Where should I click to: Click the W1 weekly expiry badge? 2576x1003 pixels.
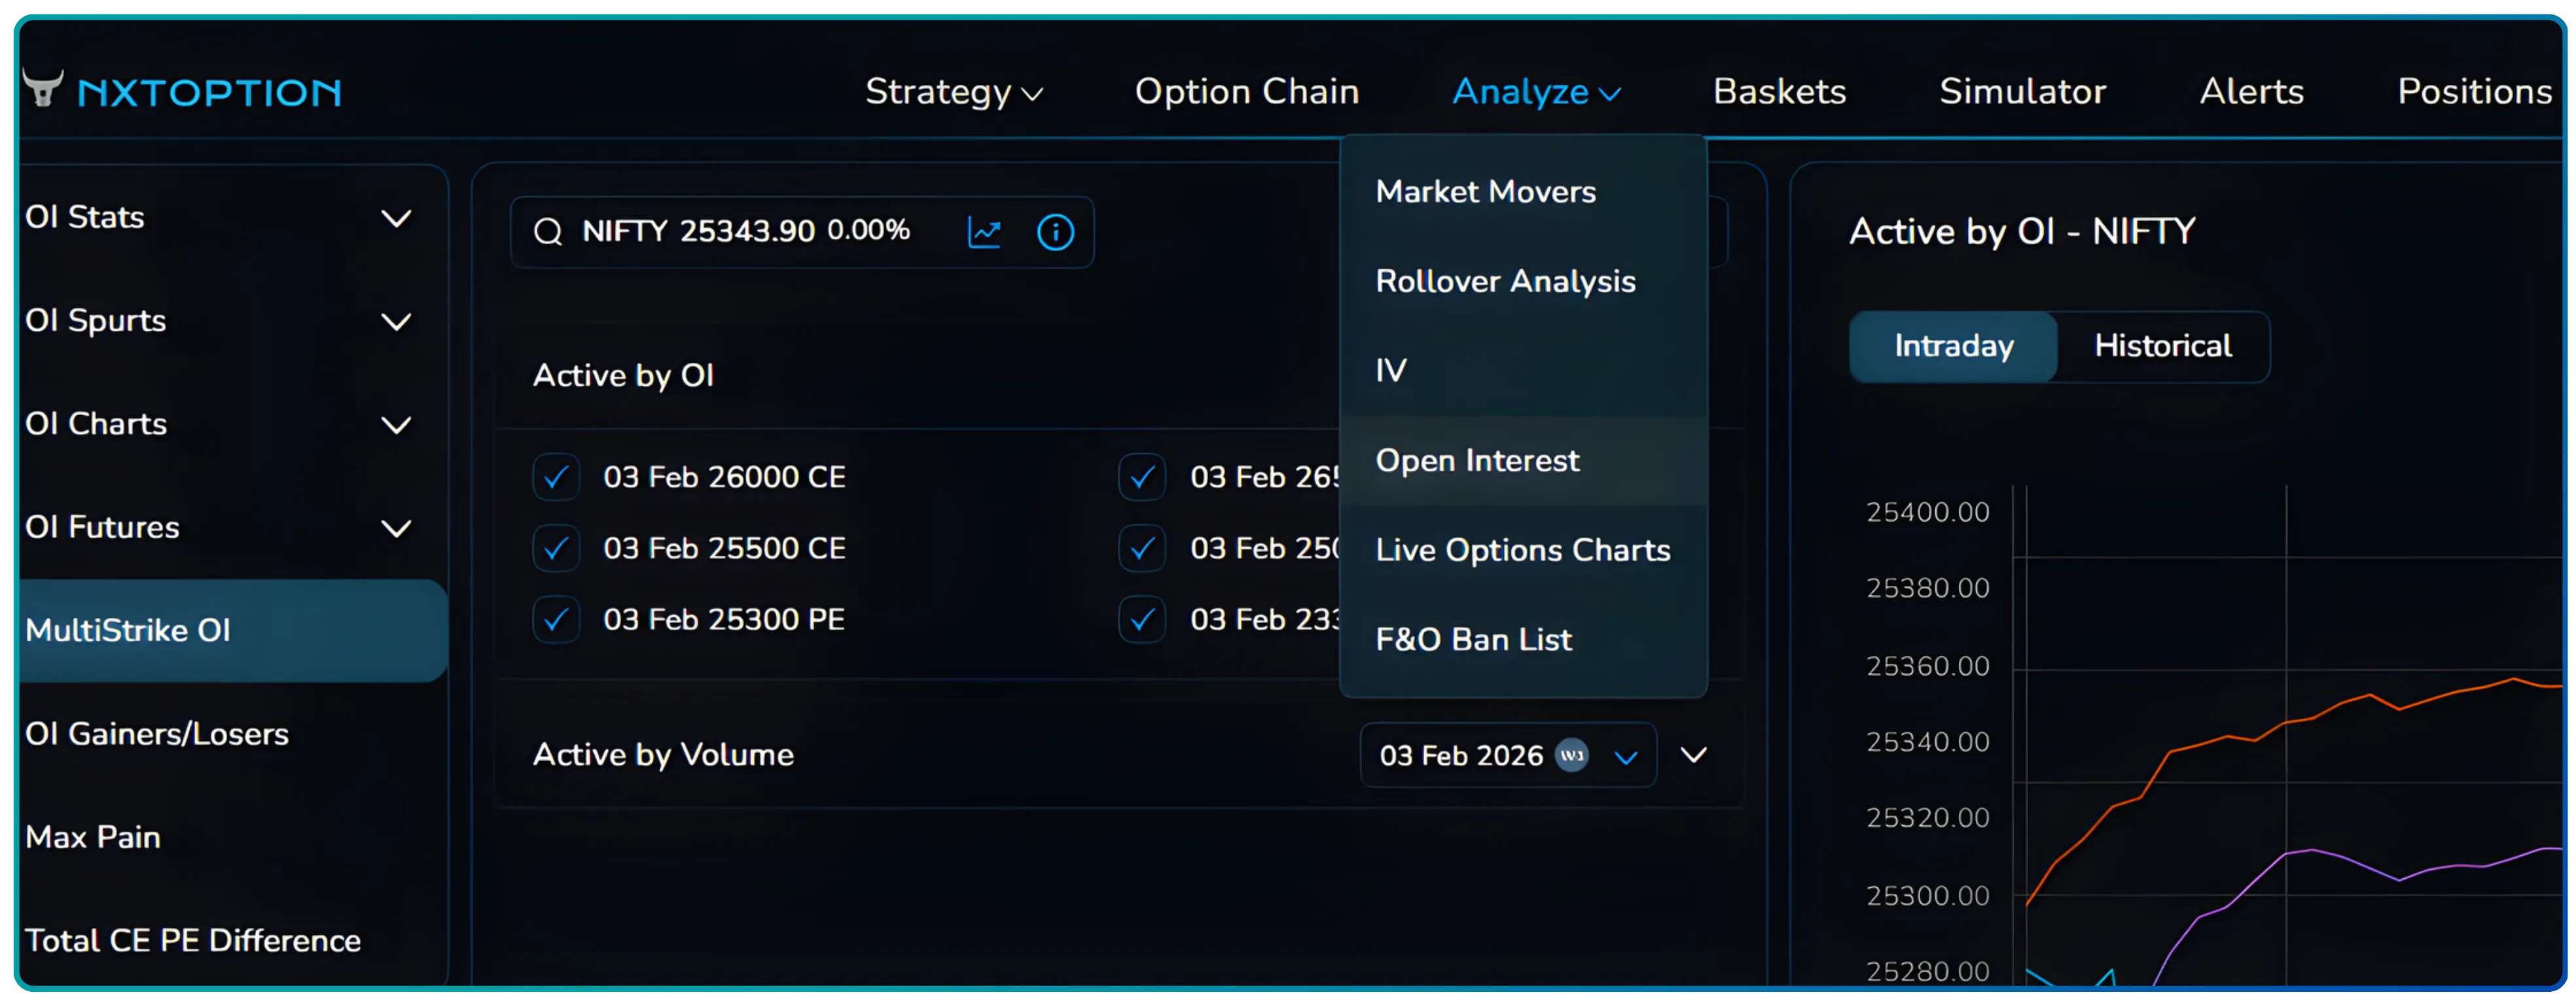click(x=1572, y=756)
